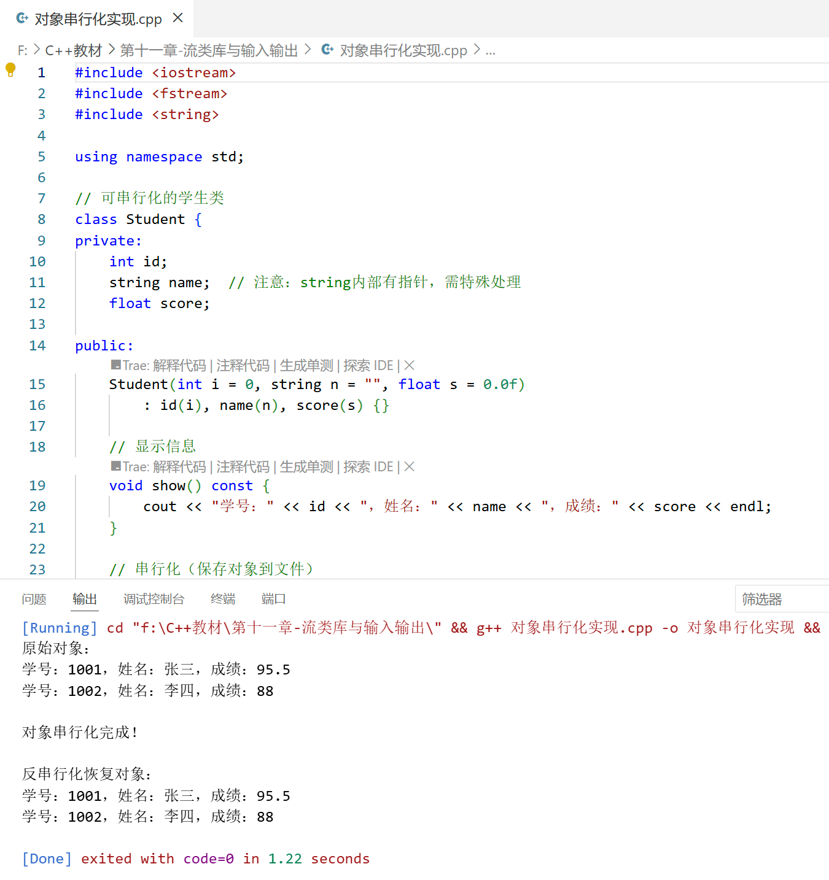This screenshot has height=880, width=829.
Task: Click 注释代码 above the Student constructor
Action: pos(243,366)
